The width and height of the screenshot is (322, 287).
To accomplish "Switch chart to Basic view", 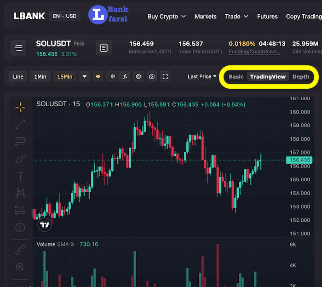I will 236,77.
